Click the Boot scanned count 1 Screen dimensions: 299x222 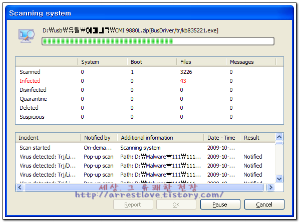132,72
